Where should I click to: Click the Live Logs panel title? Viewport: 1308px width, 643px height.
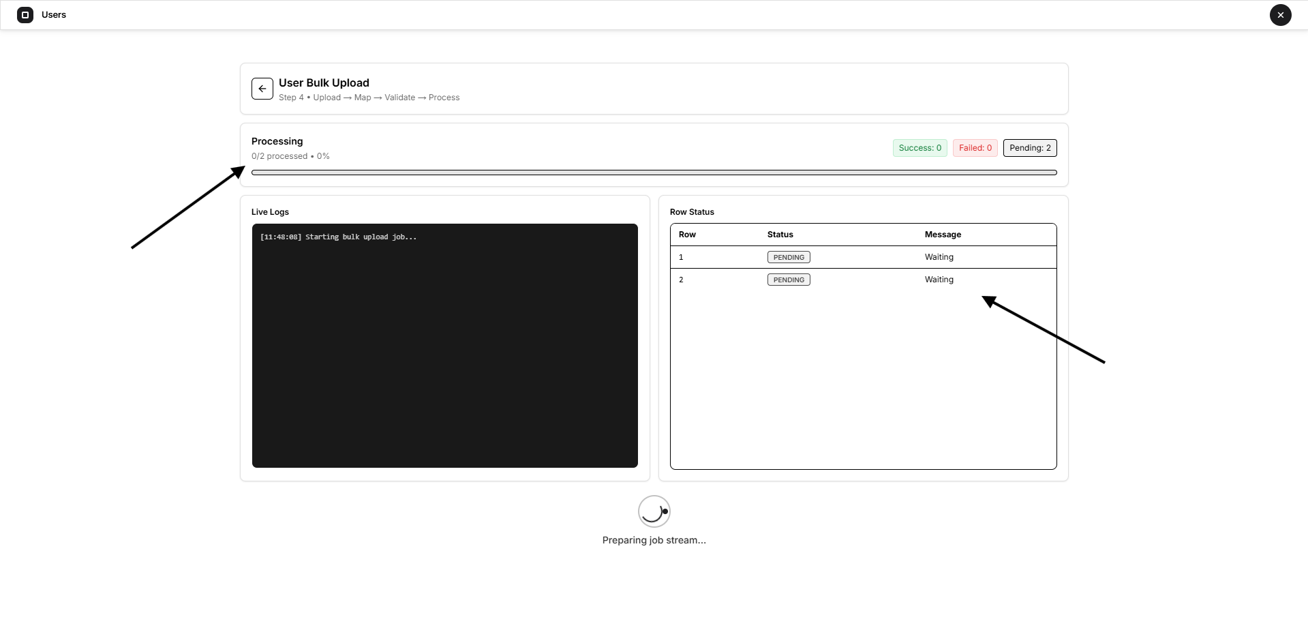pyautogui.click(x=270, y=212)
